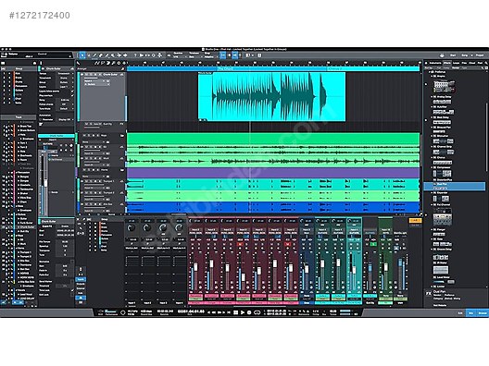Select the Split tool
Screen dimensions: 489x366
[x=94, y=55]
